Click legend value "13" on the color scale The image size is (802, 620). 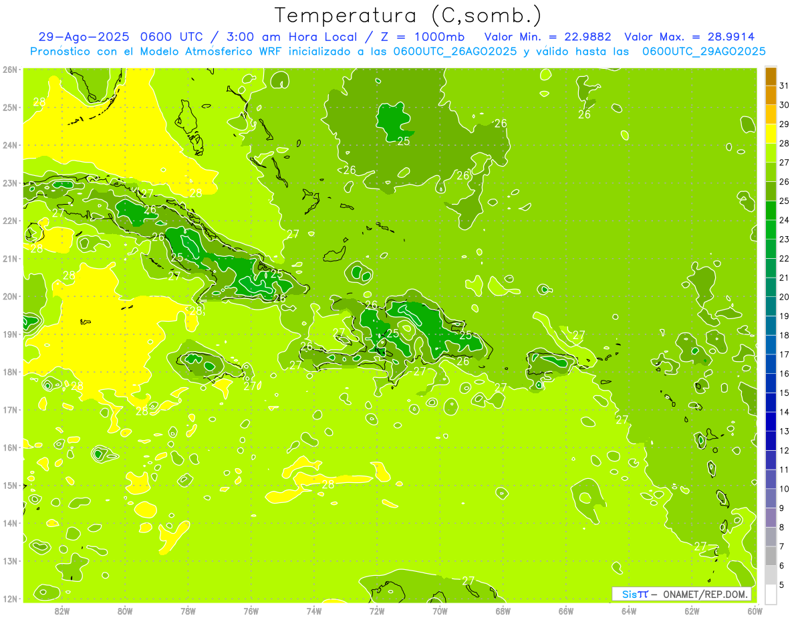(784, 431)
